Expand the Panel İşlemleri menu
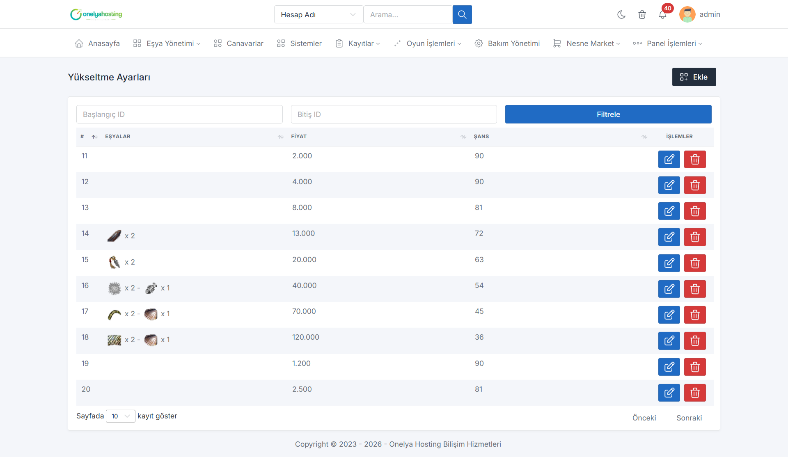This screenshot has width=788, height=457. [667, 43]
